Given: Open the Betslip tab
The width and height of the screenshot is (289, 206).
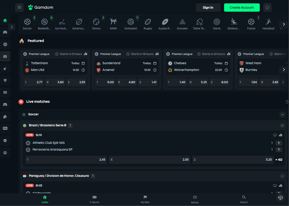Looking at the screenshot, I should (195, 199).
